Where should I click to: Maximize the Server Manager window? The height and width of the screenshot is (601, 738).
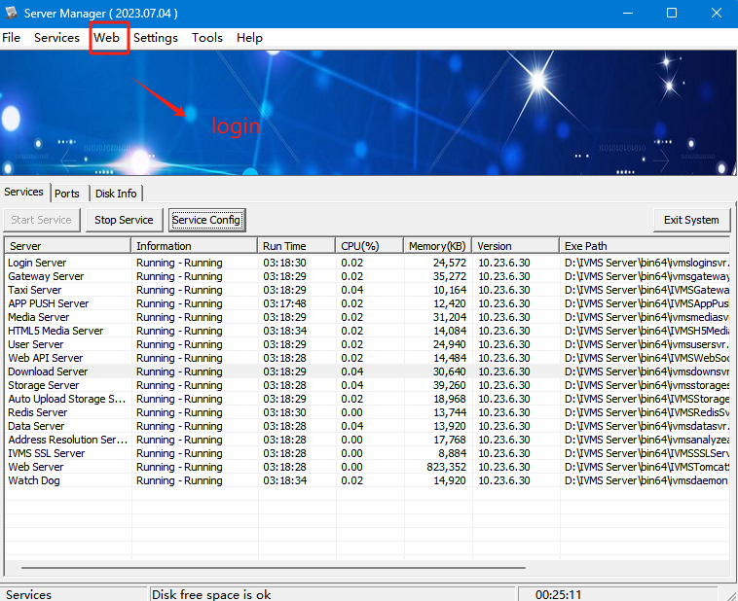(x=672, y=13)
